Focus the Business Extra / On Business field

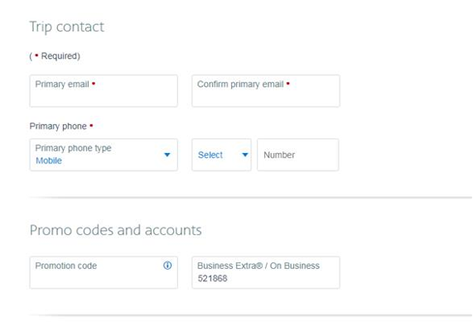[266, 272]
